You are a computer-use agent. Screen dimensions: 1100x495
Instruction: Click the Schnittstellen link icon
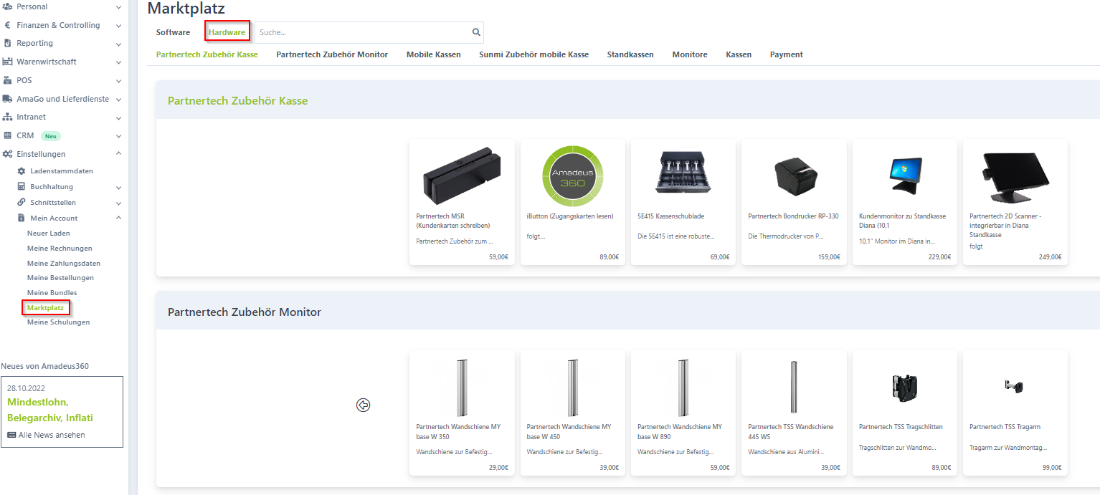22,202
